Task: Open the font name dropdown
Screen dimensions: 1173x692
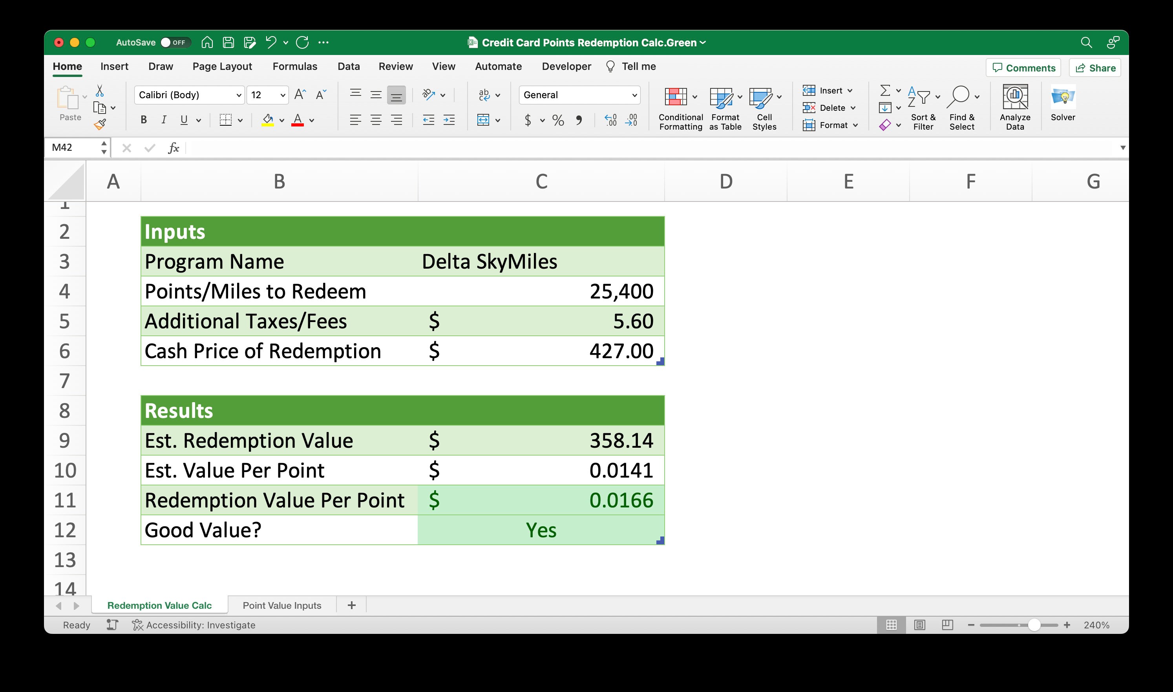Action: (239, 95)
